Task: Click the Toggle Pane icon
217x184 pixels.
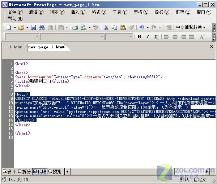Action: 61,27
